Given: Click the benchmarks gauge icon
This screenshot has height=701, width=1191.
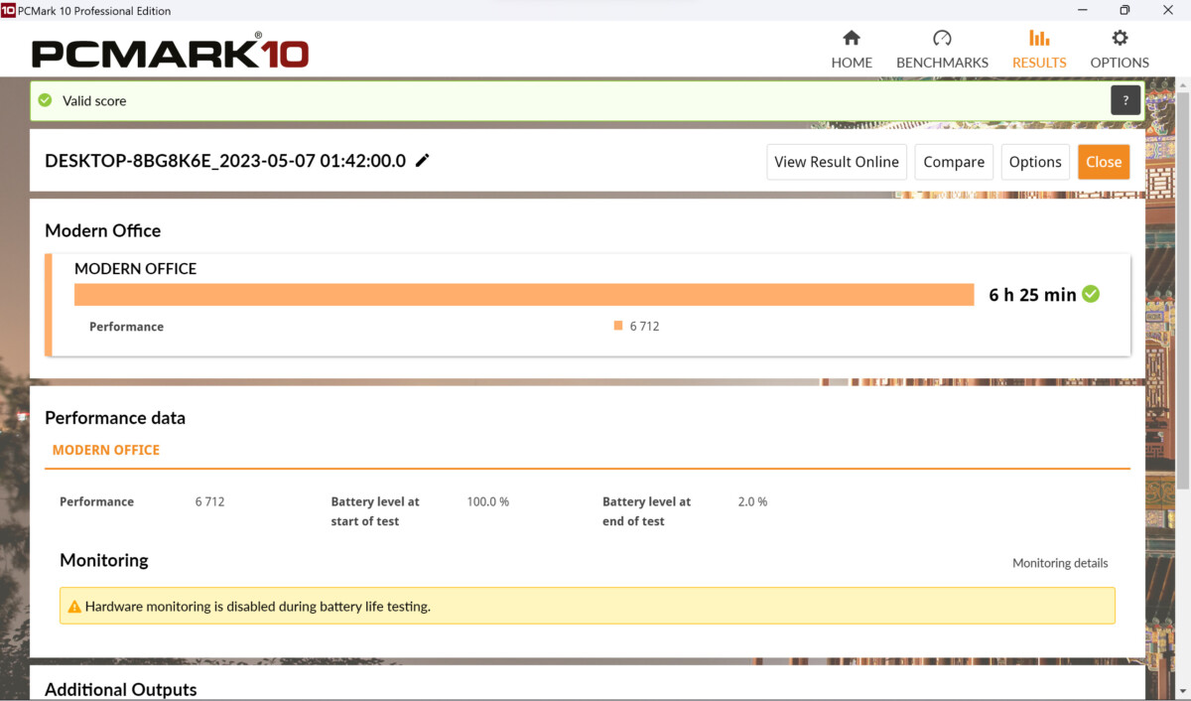Looking at the screenshot, I should 942,38.
